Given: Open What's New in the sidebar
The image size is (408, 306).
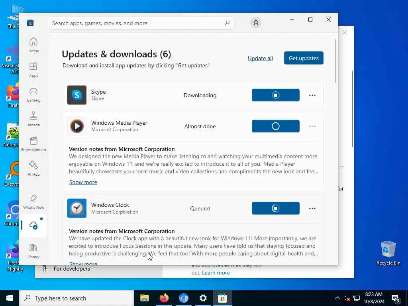Looking at the screenshot, I should tap(33, 202).
